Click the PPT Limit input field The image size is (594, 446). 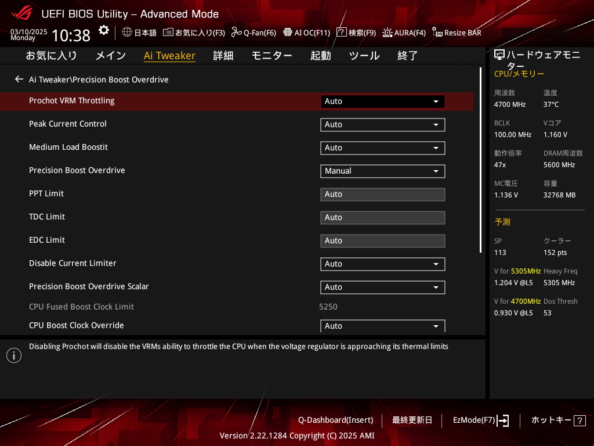pos(383,194)
